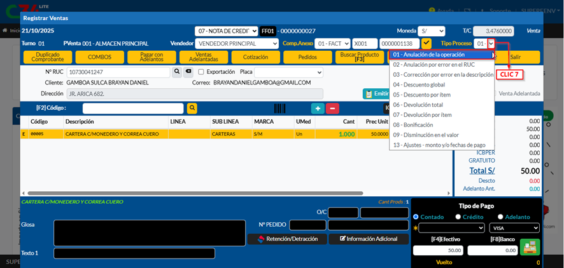The height and width of the screenshot is (268, 564).
Task: Click the red minus remove-item icon
Action: [x=332, y=109]
